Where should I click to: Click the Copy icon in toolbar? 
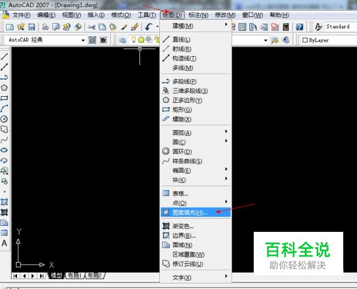pos(102,27)
